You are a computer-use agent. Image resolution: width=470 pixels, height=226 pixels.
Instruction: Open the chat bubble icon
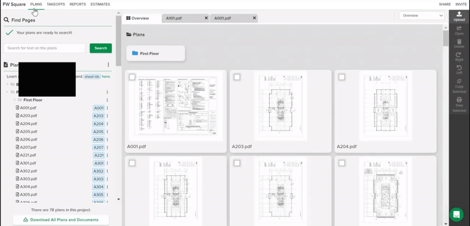[x=456, y=214]
